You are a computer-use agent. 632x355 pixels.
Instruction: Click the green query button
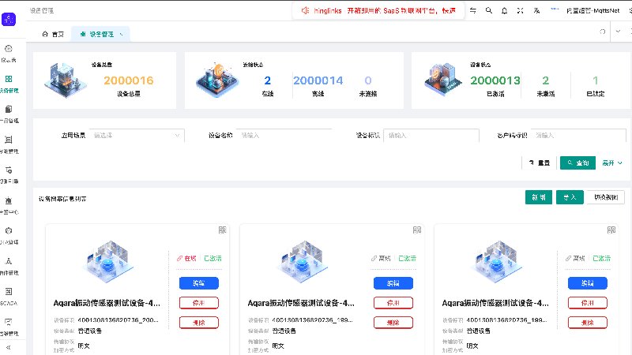pyautogui.click(x=577, y=163)
